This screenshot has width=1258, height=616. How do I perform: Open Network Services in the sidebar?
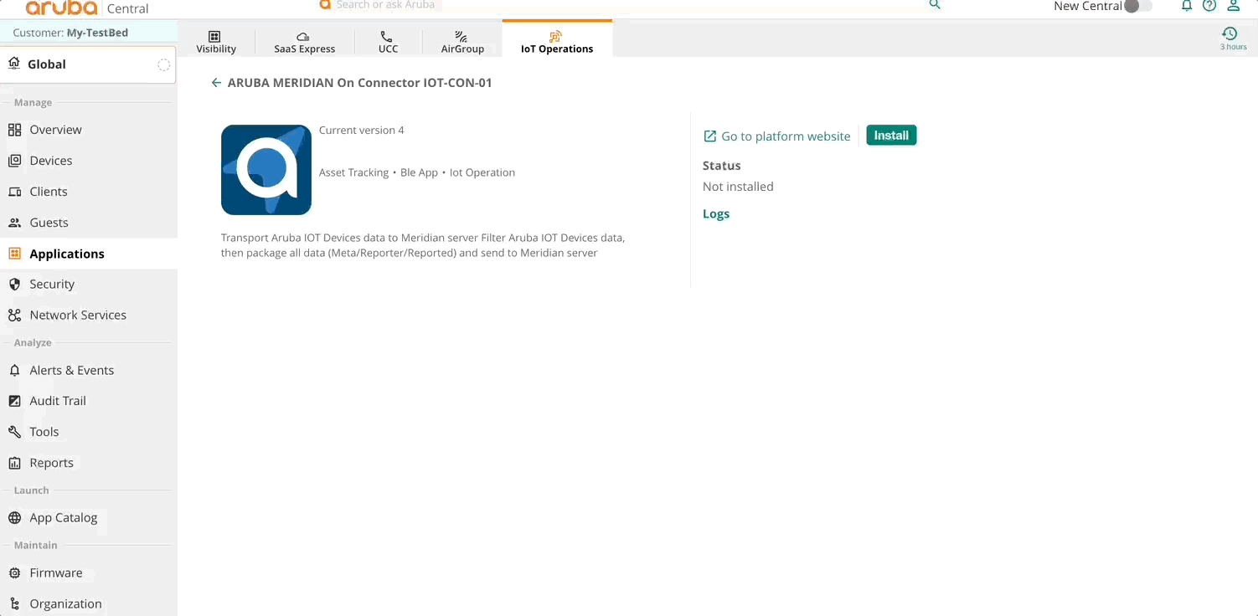[x=89, y=316]
